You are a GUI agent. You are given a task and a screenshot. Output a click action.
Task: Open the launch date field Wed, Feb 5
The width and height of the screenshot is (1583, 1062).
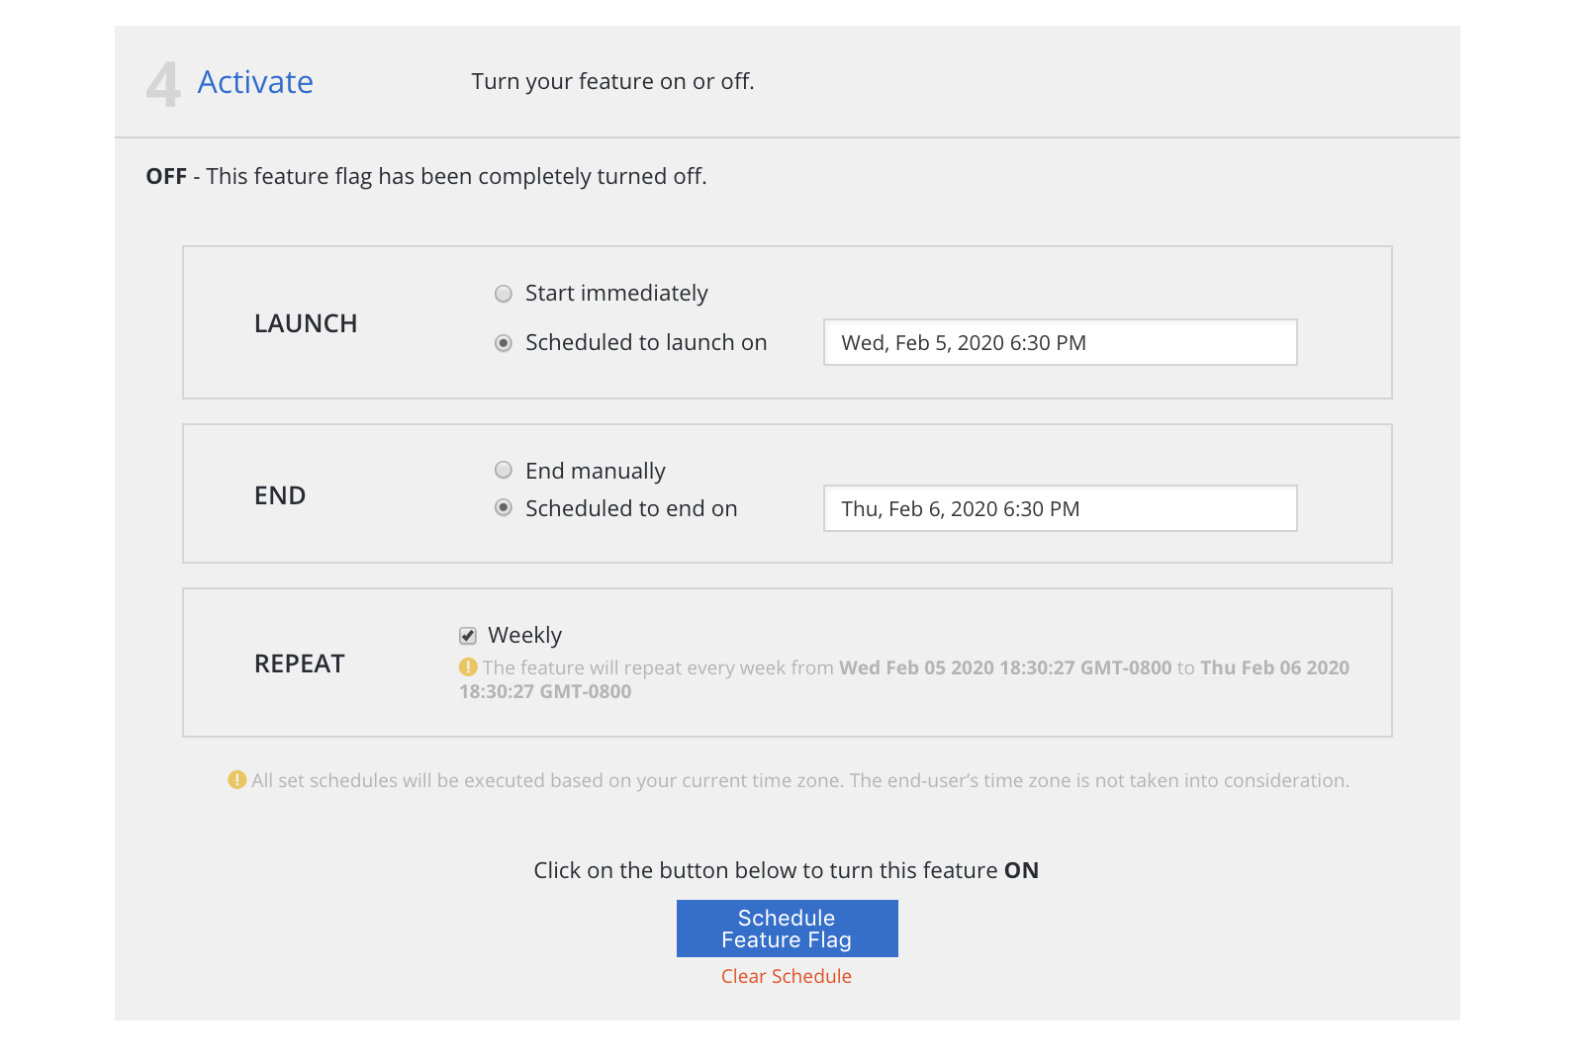click(1061, 342)
